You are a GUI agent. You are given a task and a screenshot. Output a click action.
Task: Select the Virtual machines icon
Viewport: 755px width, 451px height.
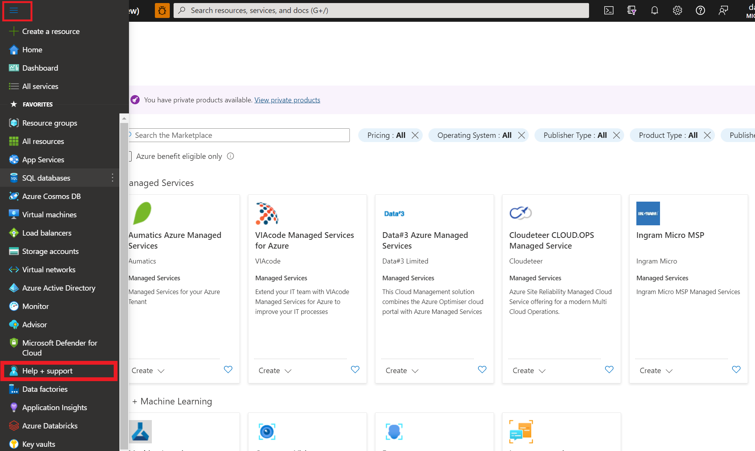click(x=13, y=214)
